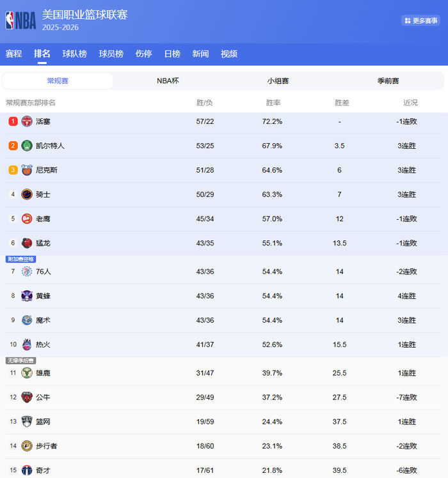Click the 热火 team logo
448x478 pixels.
[27, 344]
